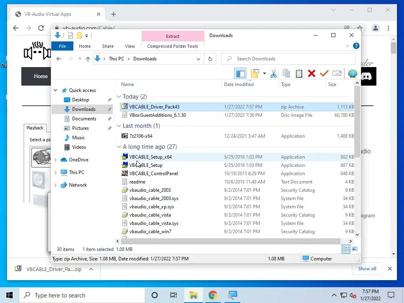Click the Discord icon on webpage
Image resolution: width=404 pixels, height=303 pixels.
[366, 77]
